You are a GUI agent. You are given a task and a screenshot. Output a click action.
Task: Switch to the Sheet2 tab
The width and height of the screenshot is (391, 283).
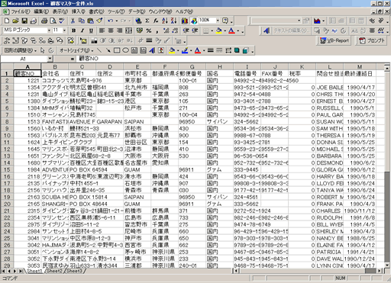point(54,271)
